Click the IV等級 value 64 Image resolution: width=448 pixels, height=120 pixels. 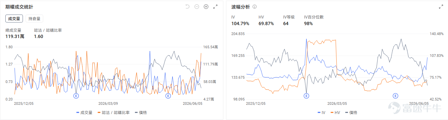(286, 23)
